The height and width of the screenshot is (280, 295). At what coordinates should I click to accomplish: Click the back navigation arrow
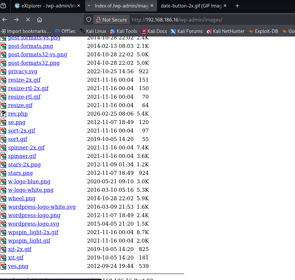5,20
